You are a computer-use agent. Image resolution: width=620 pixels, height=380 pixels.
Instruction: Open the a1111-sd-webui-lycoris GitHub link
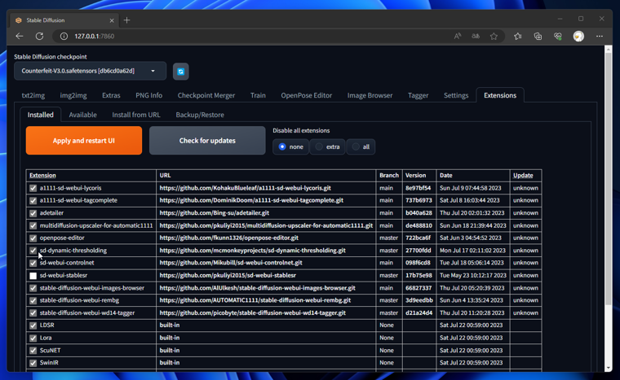[246, 188]
